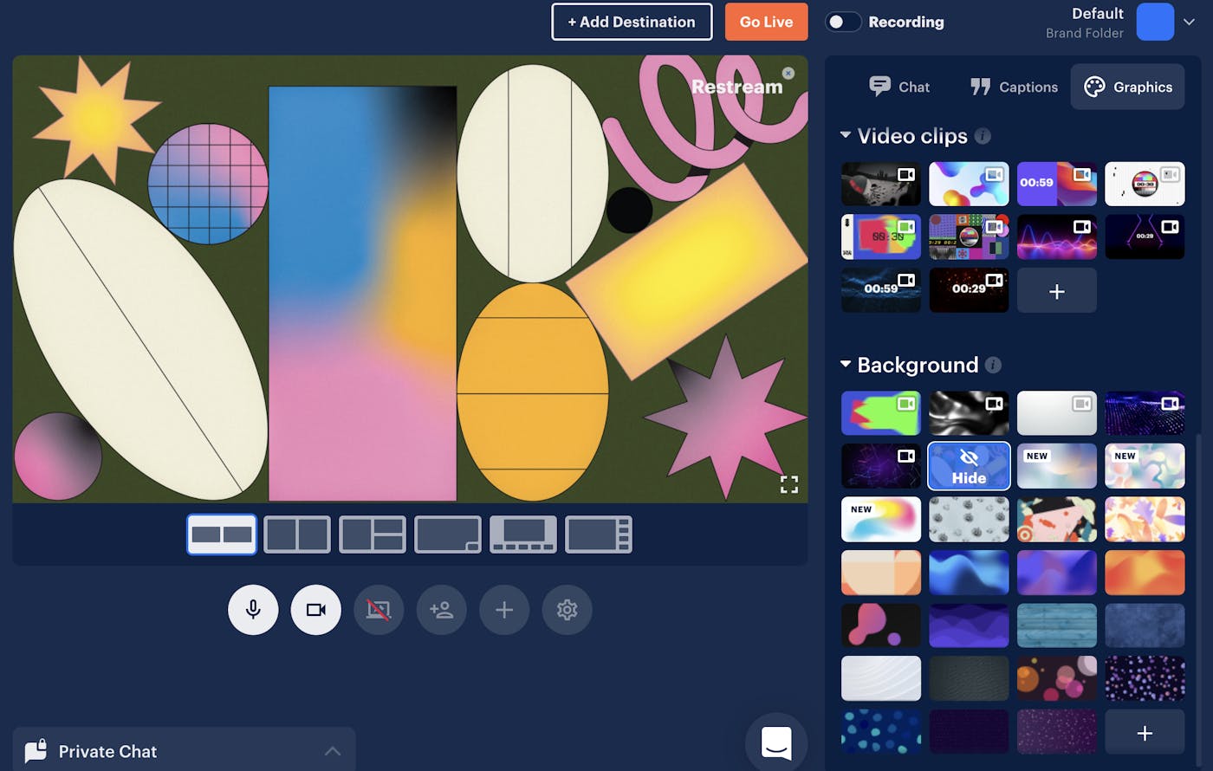Select the side-by-side split layout

297,535
